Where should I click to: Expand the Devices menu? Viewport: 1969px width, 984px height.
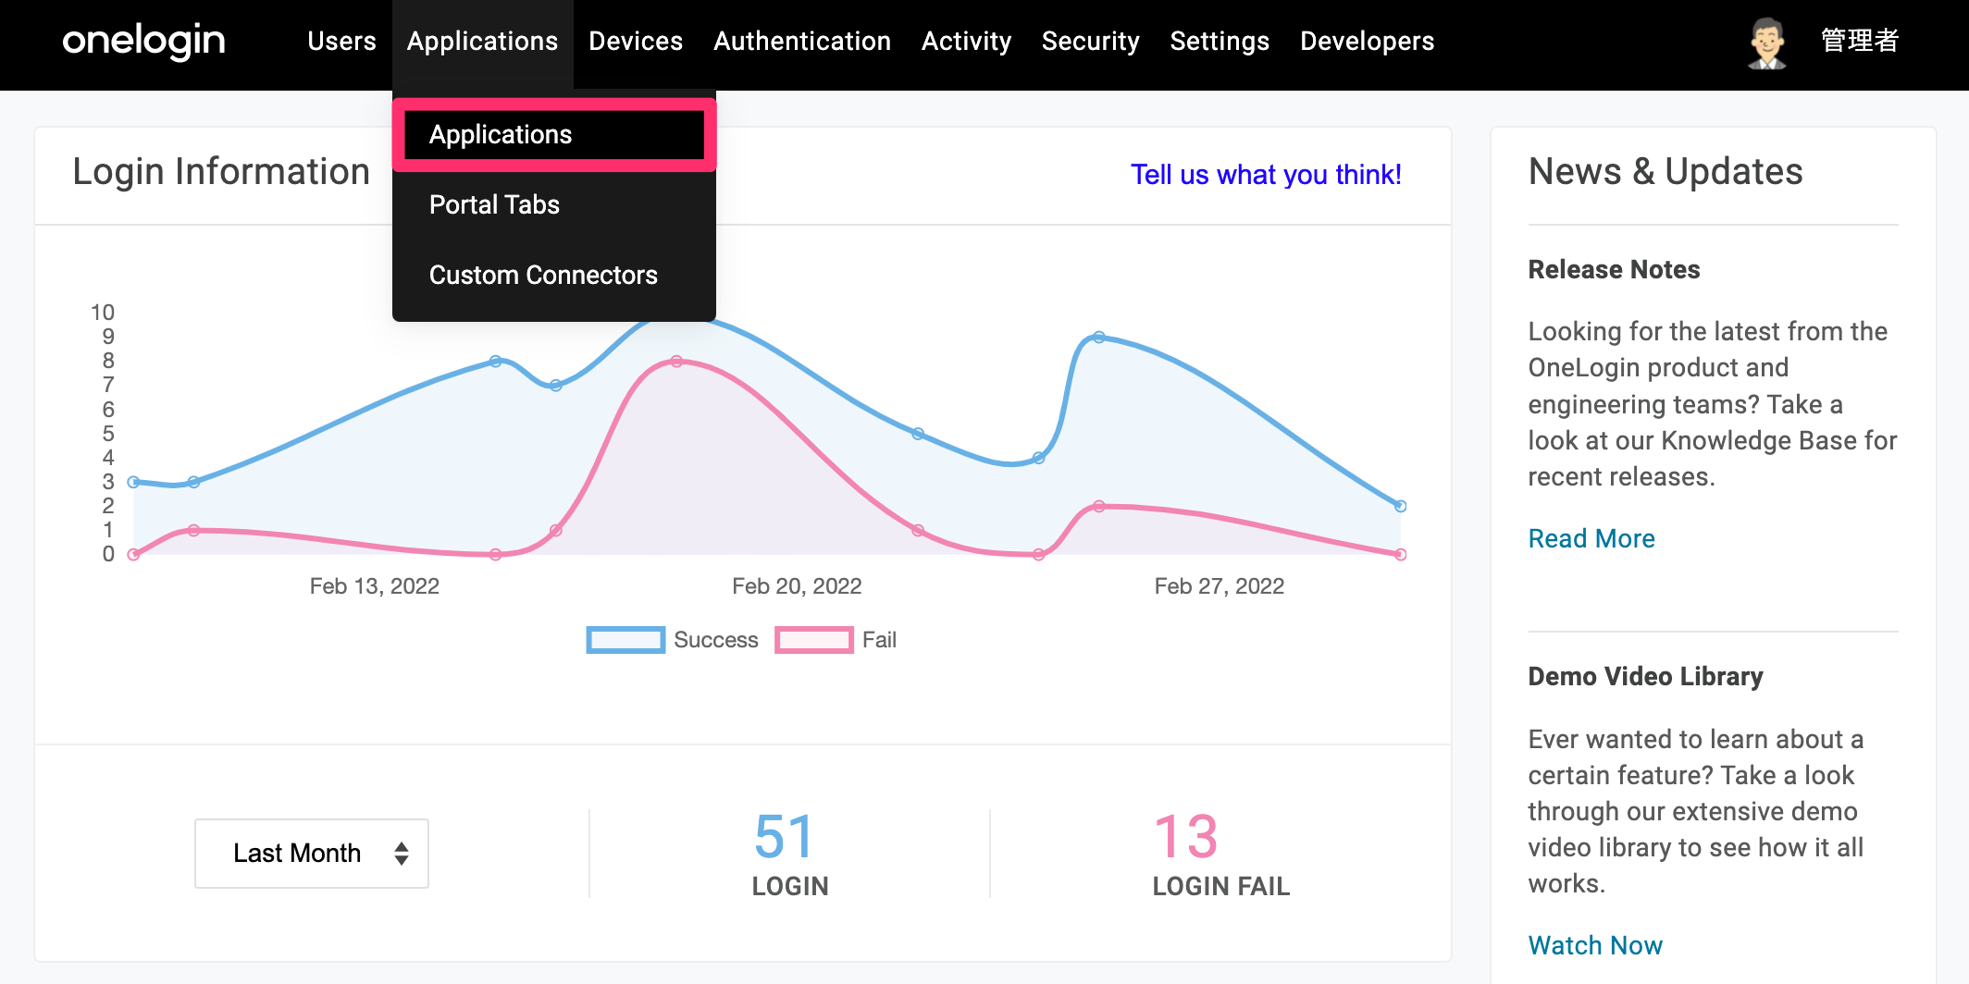(636, 42)
